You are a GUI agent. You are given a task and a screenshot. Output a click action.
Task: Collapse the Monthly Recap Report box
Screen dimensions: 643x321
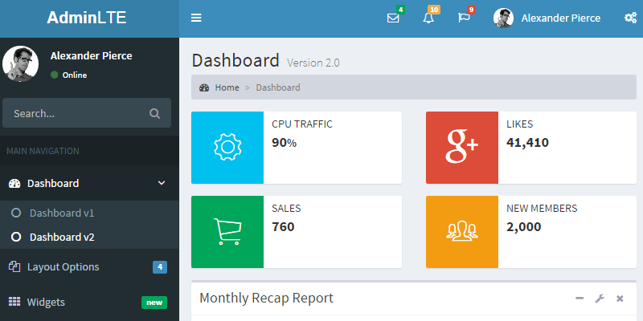580,299
